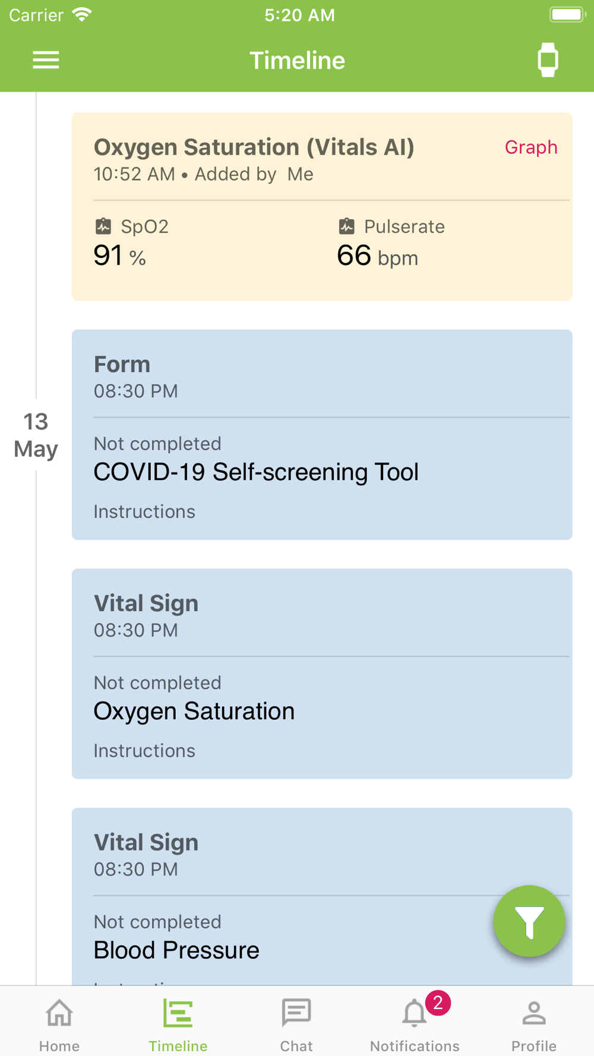Open the Oxygen Saturation vital sign task
This screenshot has width=594, height=1056.
pyautogui.click(x=194, y=712)
